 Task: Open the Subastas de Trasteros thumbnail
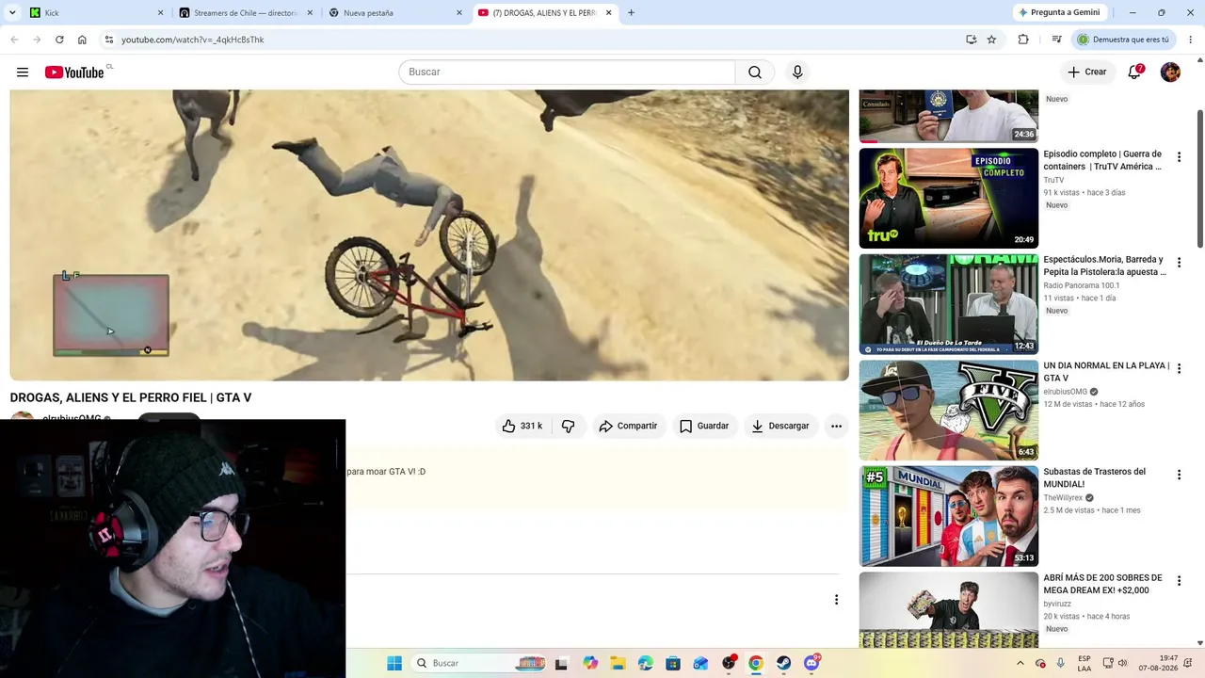click(x=949, y=516)
